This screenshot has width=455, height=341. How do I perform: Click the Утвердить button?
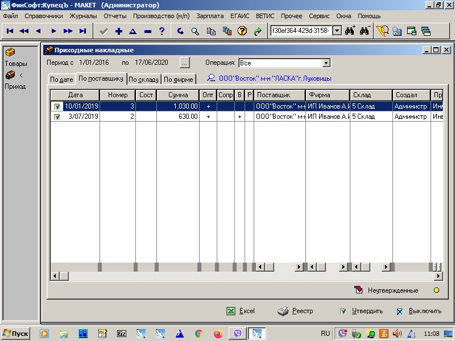point(361,311)
